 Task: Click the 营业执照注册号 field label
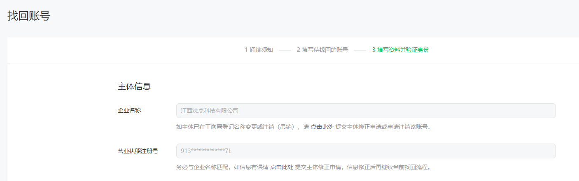pyautogui.click(x=138, y=151)
